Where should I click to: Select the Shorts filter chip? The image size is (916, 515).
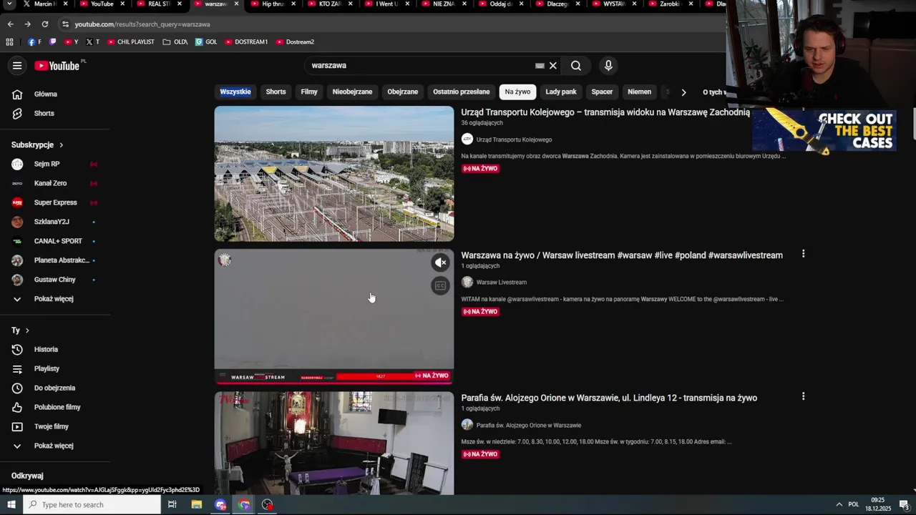[x=276, y=92]
